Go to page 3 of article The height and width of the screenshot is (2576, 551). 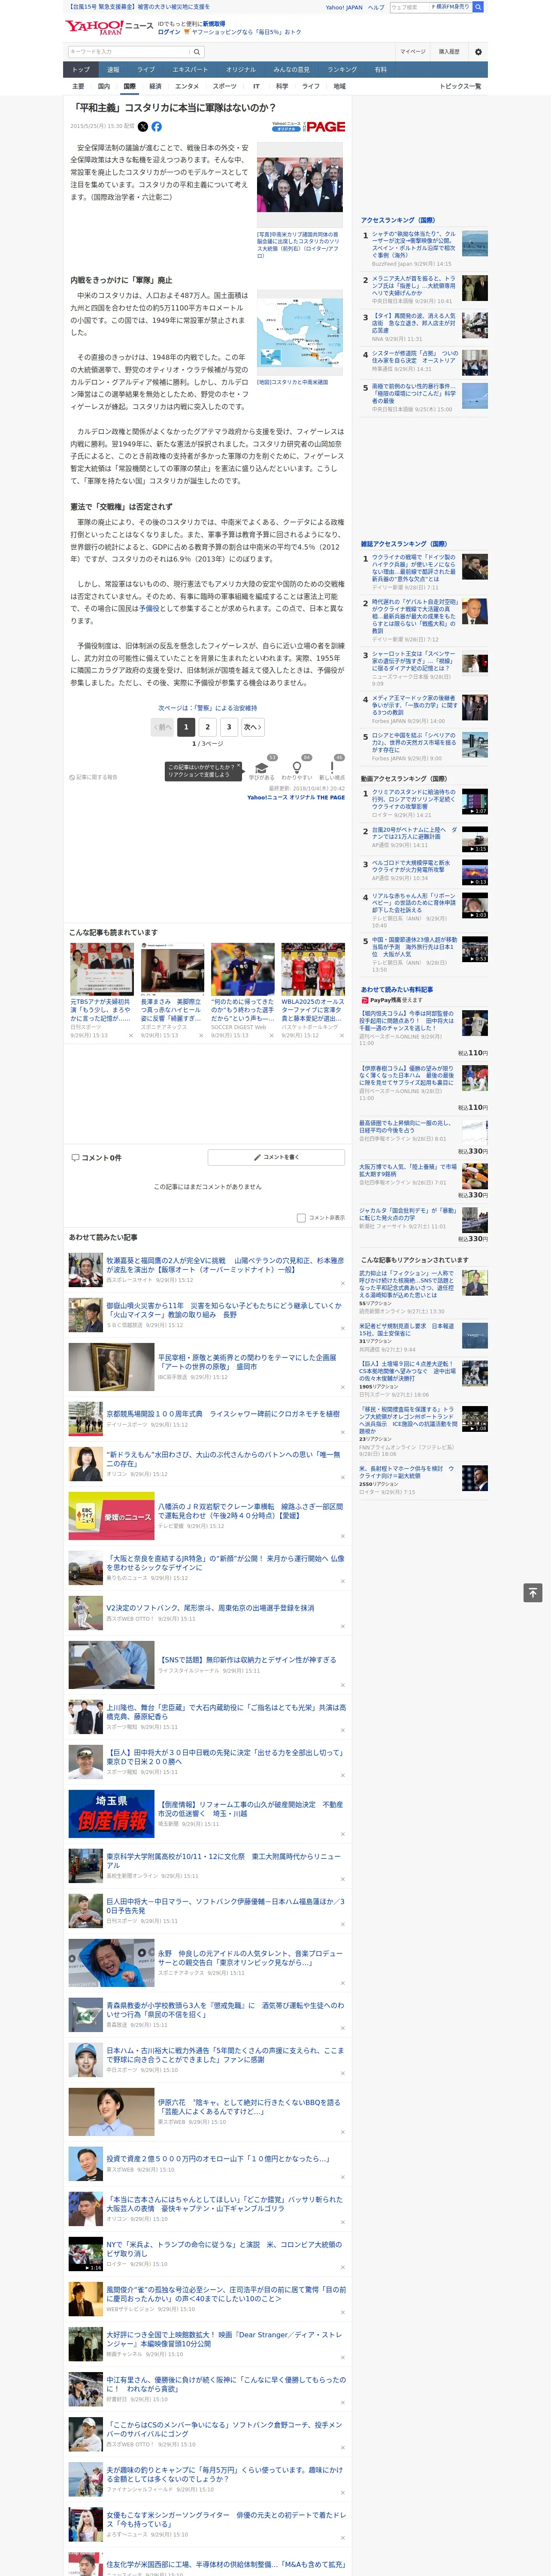pos(229,727)
